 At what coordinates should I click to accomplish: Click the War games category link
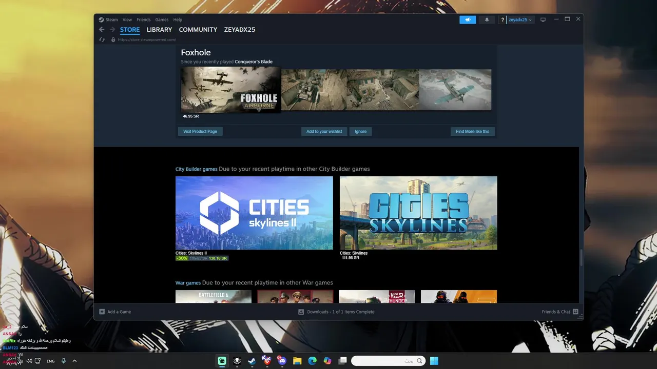coord(188,283)
